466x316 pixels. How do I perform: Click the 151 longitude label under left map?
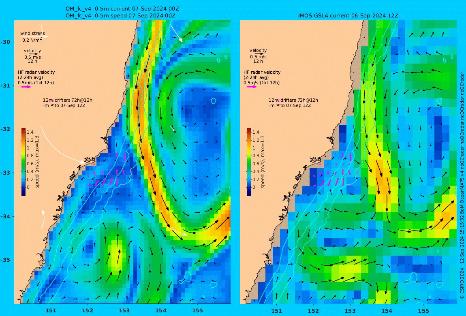point(51,311)
